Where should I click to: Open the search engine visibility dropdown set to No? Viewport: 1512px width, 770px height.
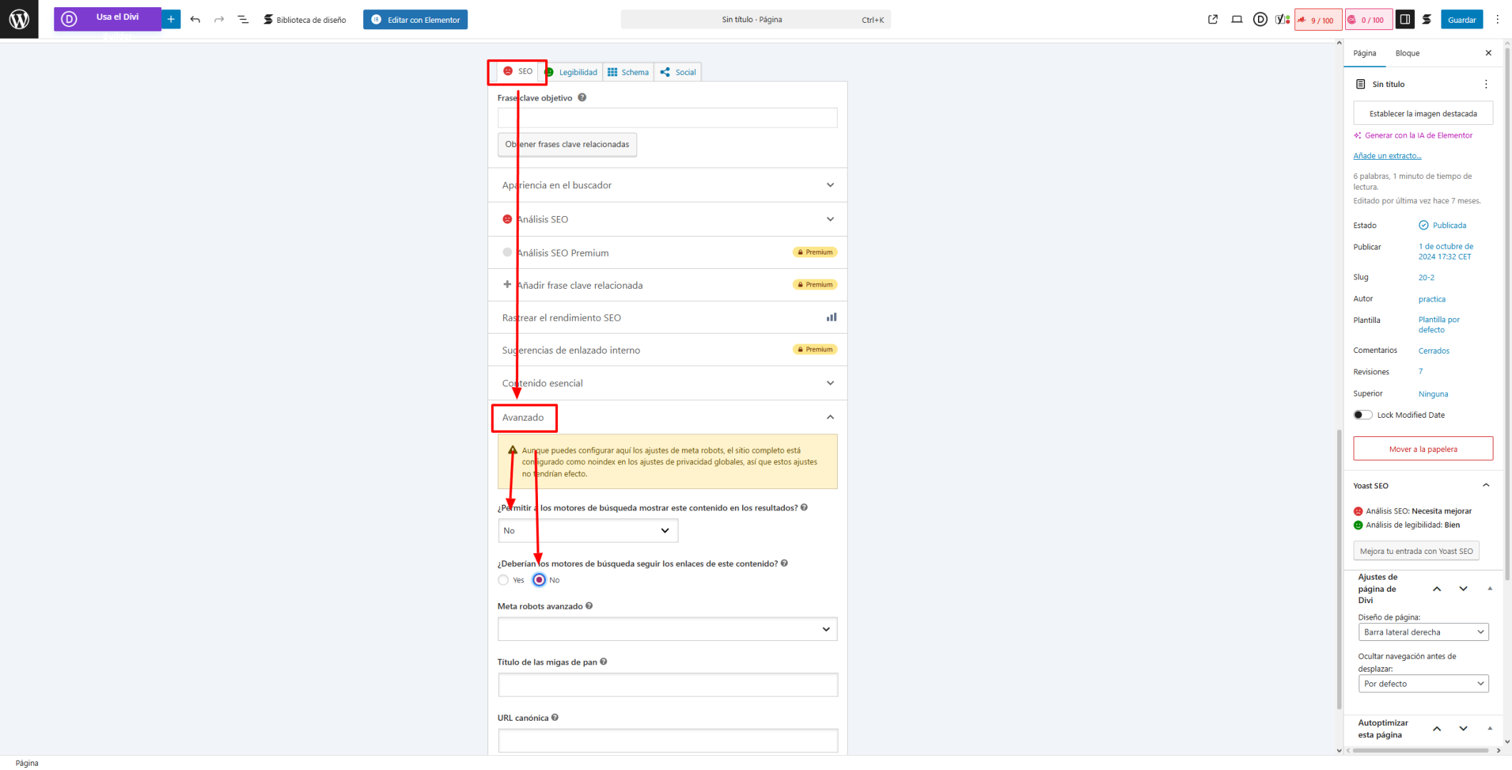point(587,530)
